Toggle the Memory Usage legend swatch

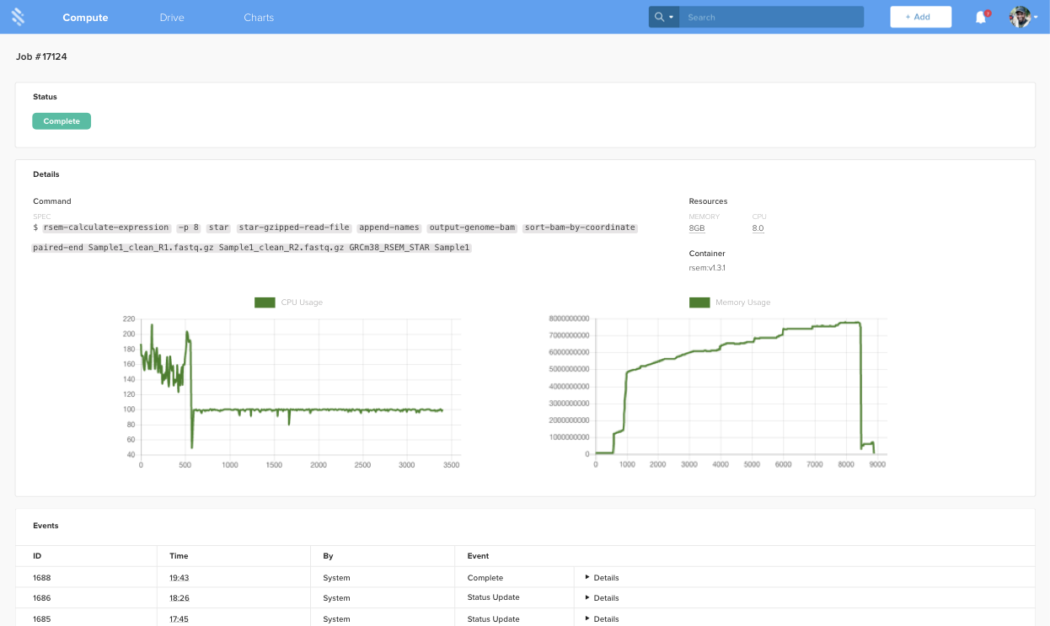pyautogui.click(x=699, y=302)
